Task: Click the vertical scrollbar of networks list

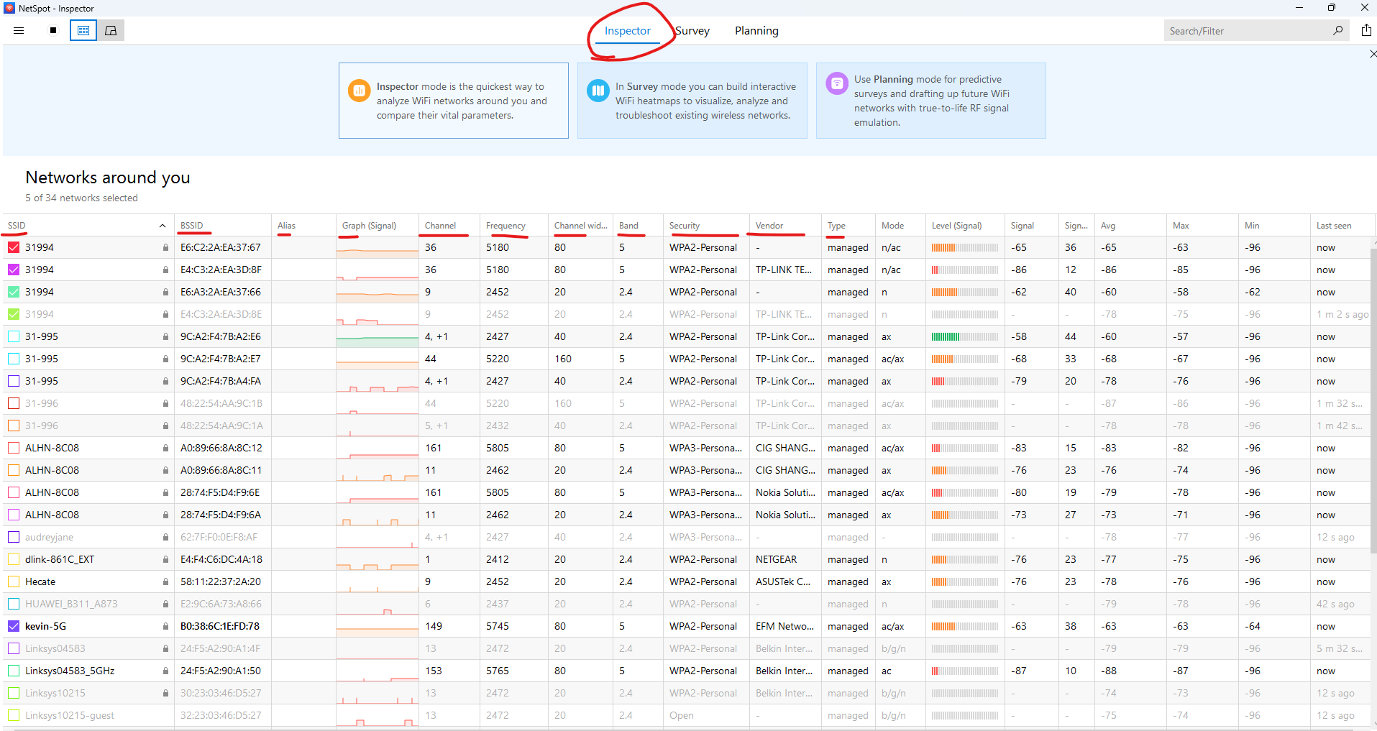Action: click(1373, 403)
